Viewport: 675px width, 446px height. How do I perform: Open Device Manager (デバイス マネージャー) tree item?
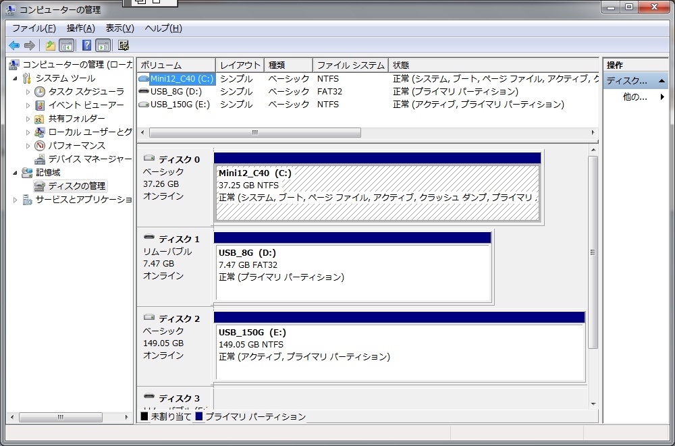click(x=84, y=159)
